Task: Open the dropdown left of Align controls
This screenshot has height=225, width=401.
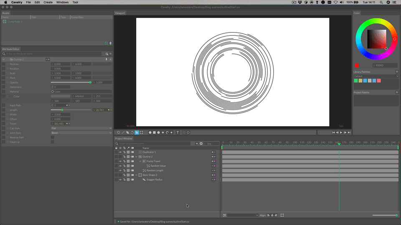Action: point(243,215)
